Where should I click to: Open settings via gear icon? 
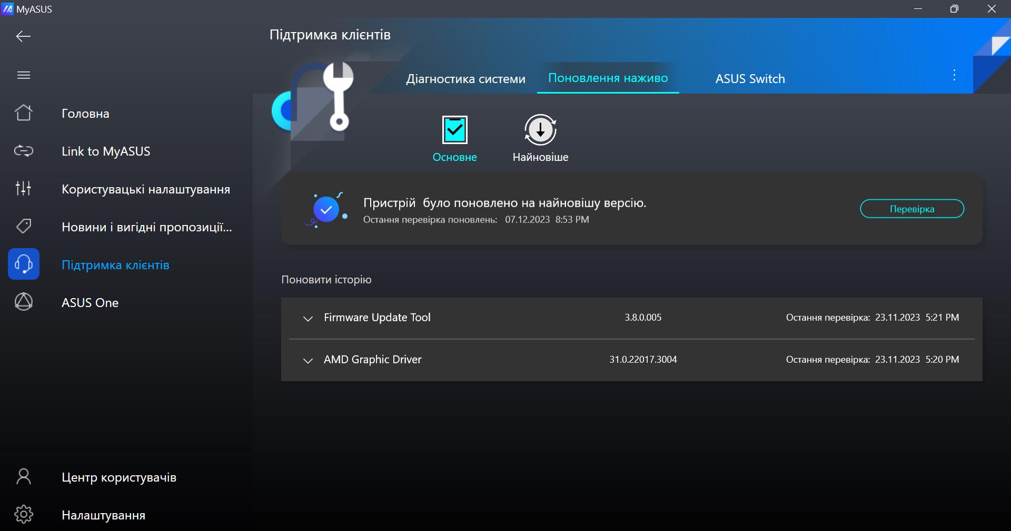23,515
